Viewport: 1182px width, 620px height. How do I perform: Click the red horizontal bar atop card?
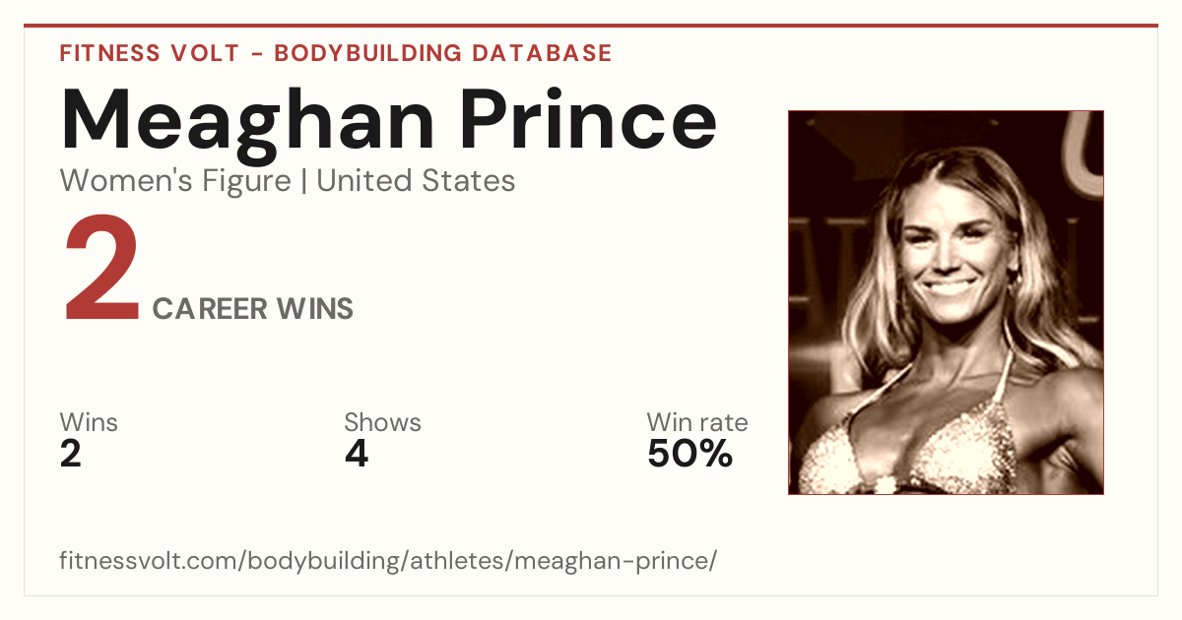(x=591, y=26)
